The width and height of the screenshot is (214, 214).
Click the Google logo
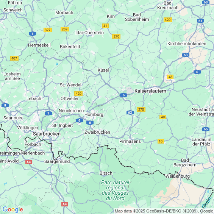pos(13,209)
